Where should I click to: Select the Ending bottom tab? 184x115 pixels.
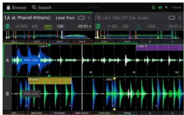127,113
